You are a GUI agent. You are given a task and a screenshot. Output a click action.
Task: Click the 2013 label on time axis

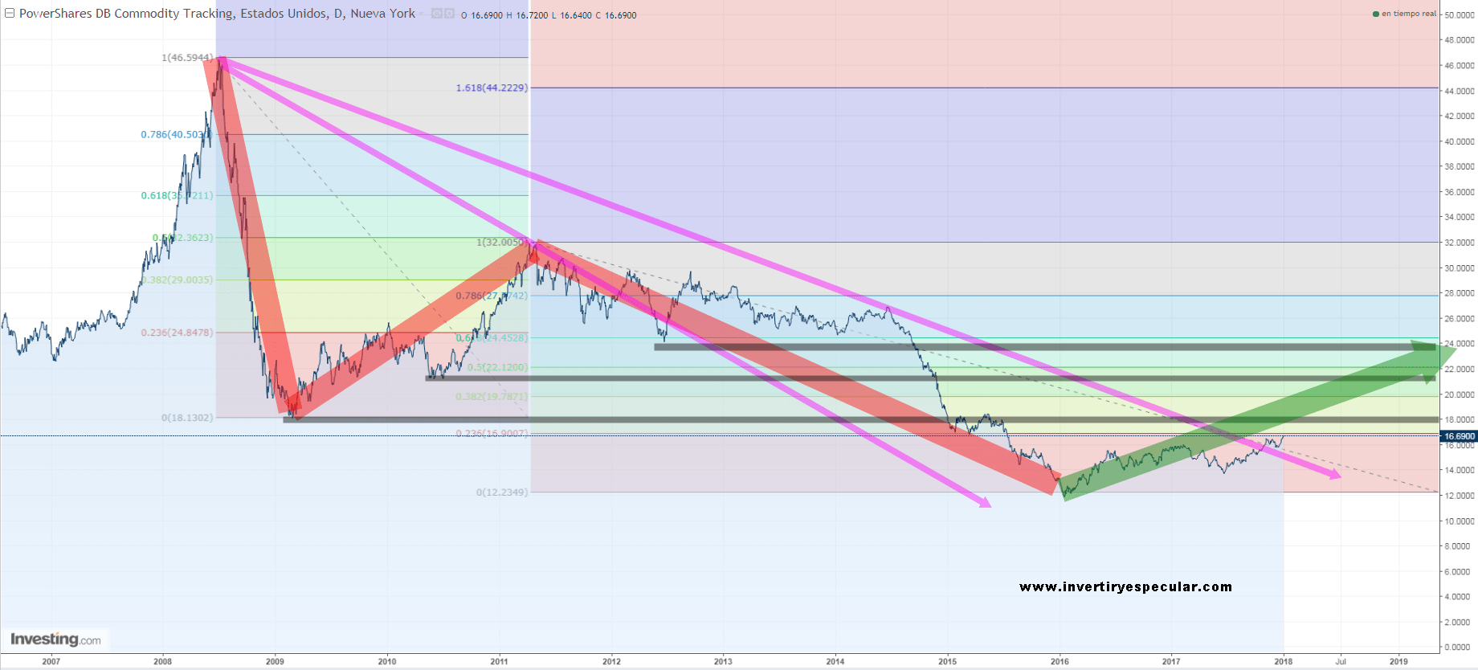723,661
